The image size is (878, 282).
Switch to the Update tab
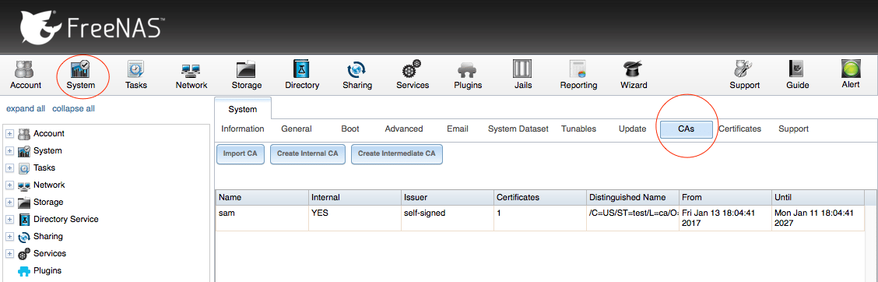pos(632,129)
